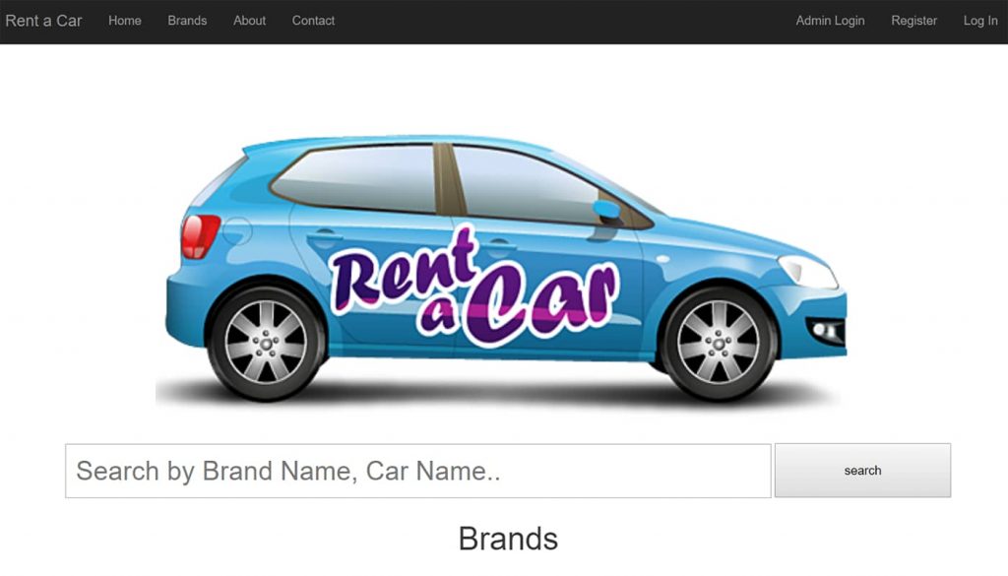Open the Contact page

(312, 20)
